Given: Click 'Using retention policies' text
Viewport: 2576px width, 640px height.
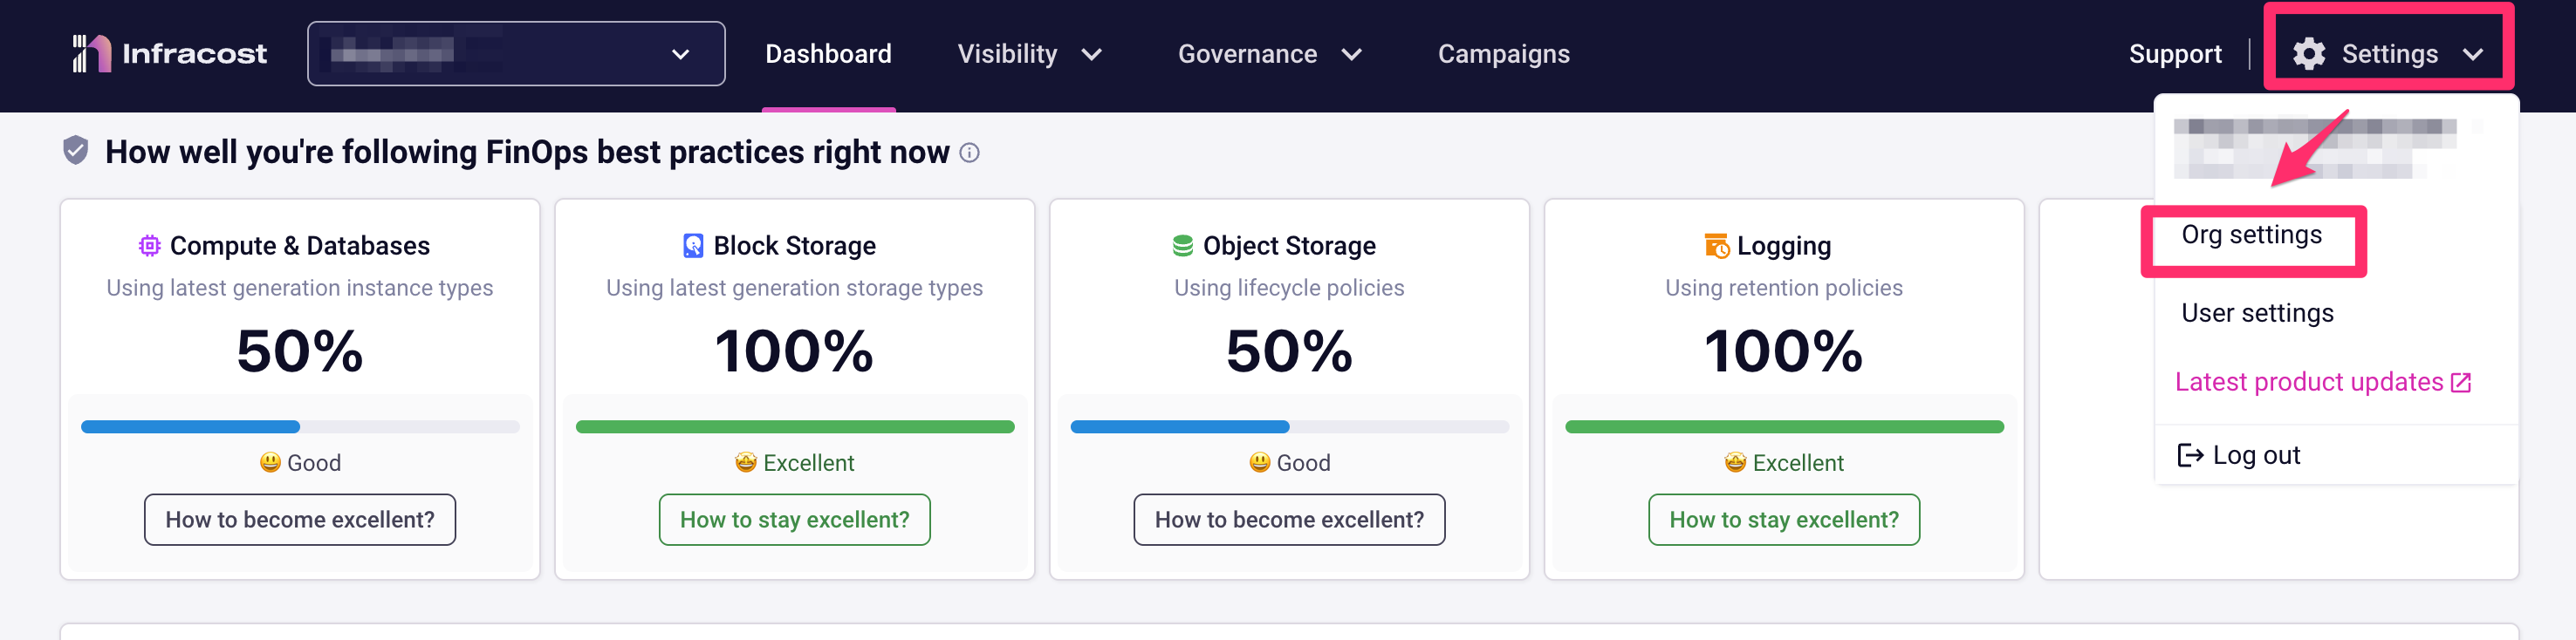Looking at the screenshot, I should coord(1784,289).
